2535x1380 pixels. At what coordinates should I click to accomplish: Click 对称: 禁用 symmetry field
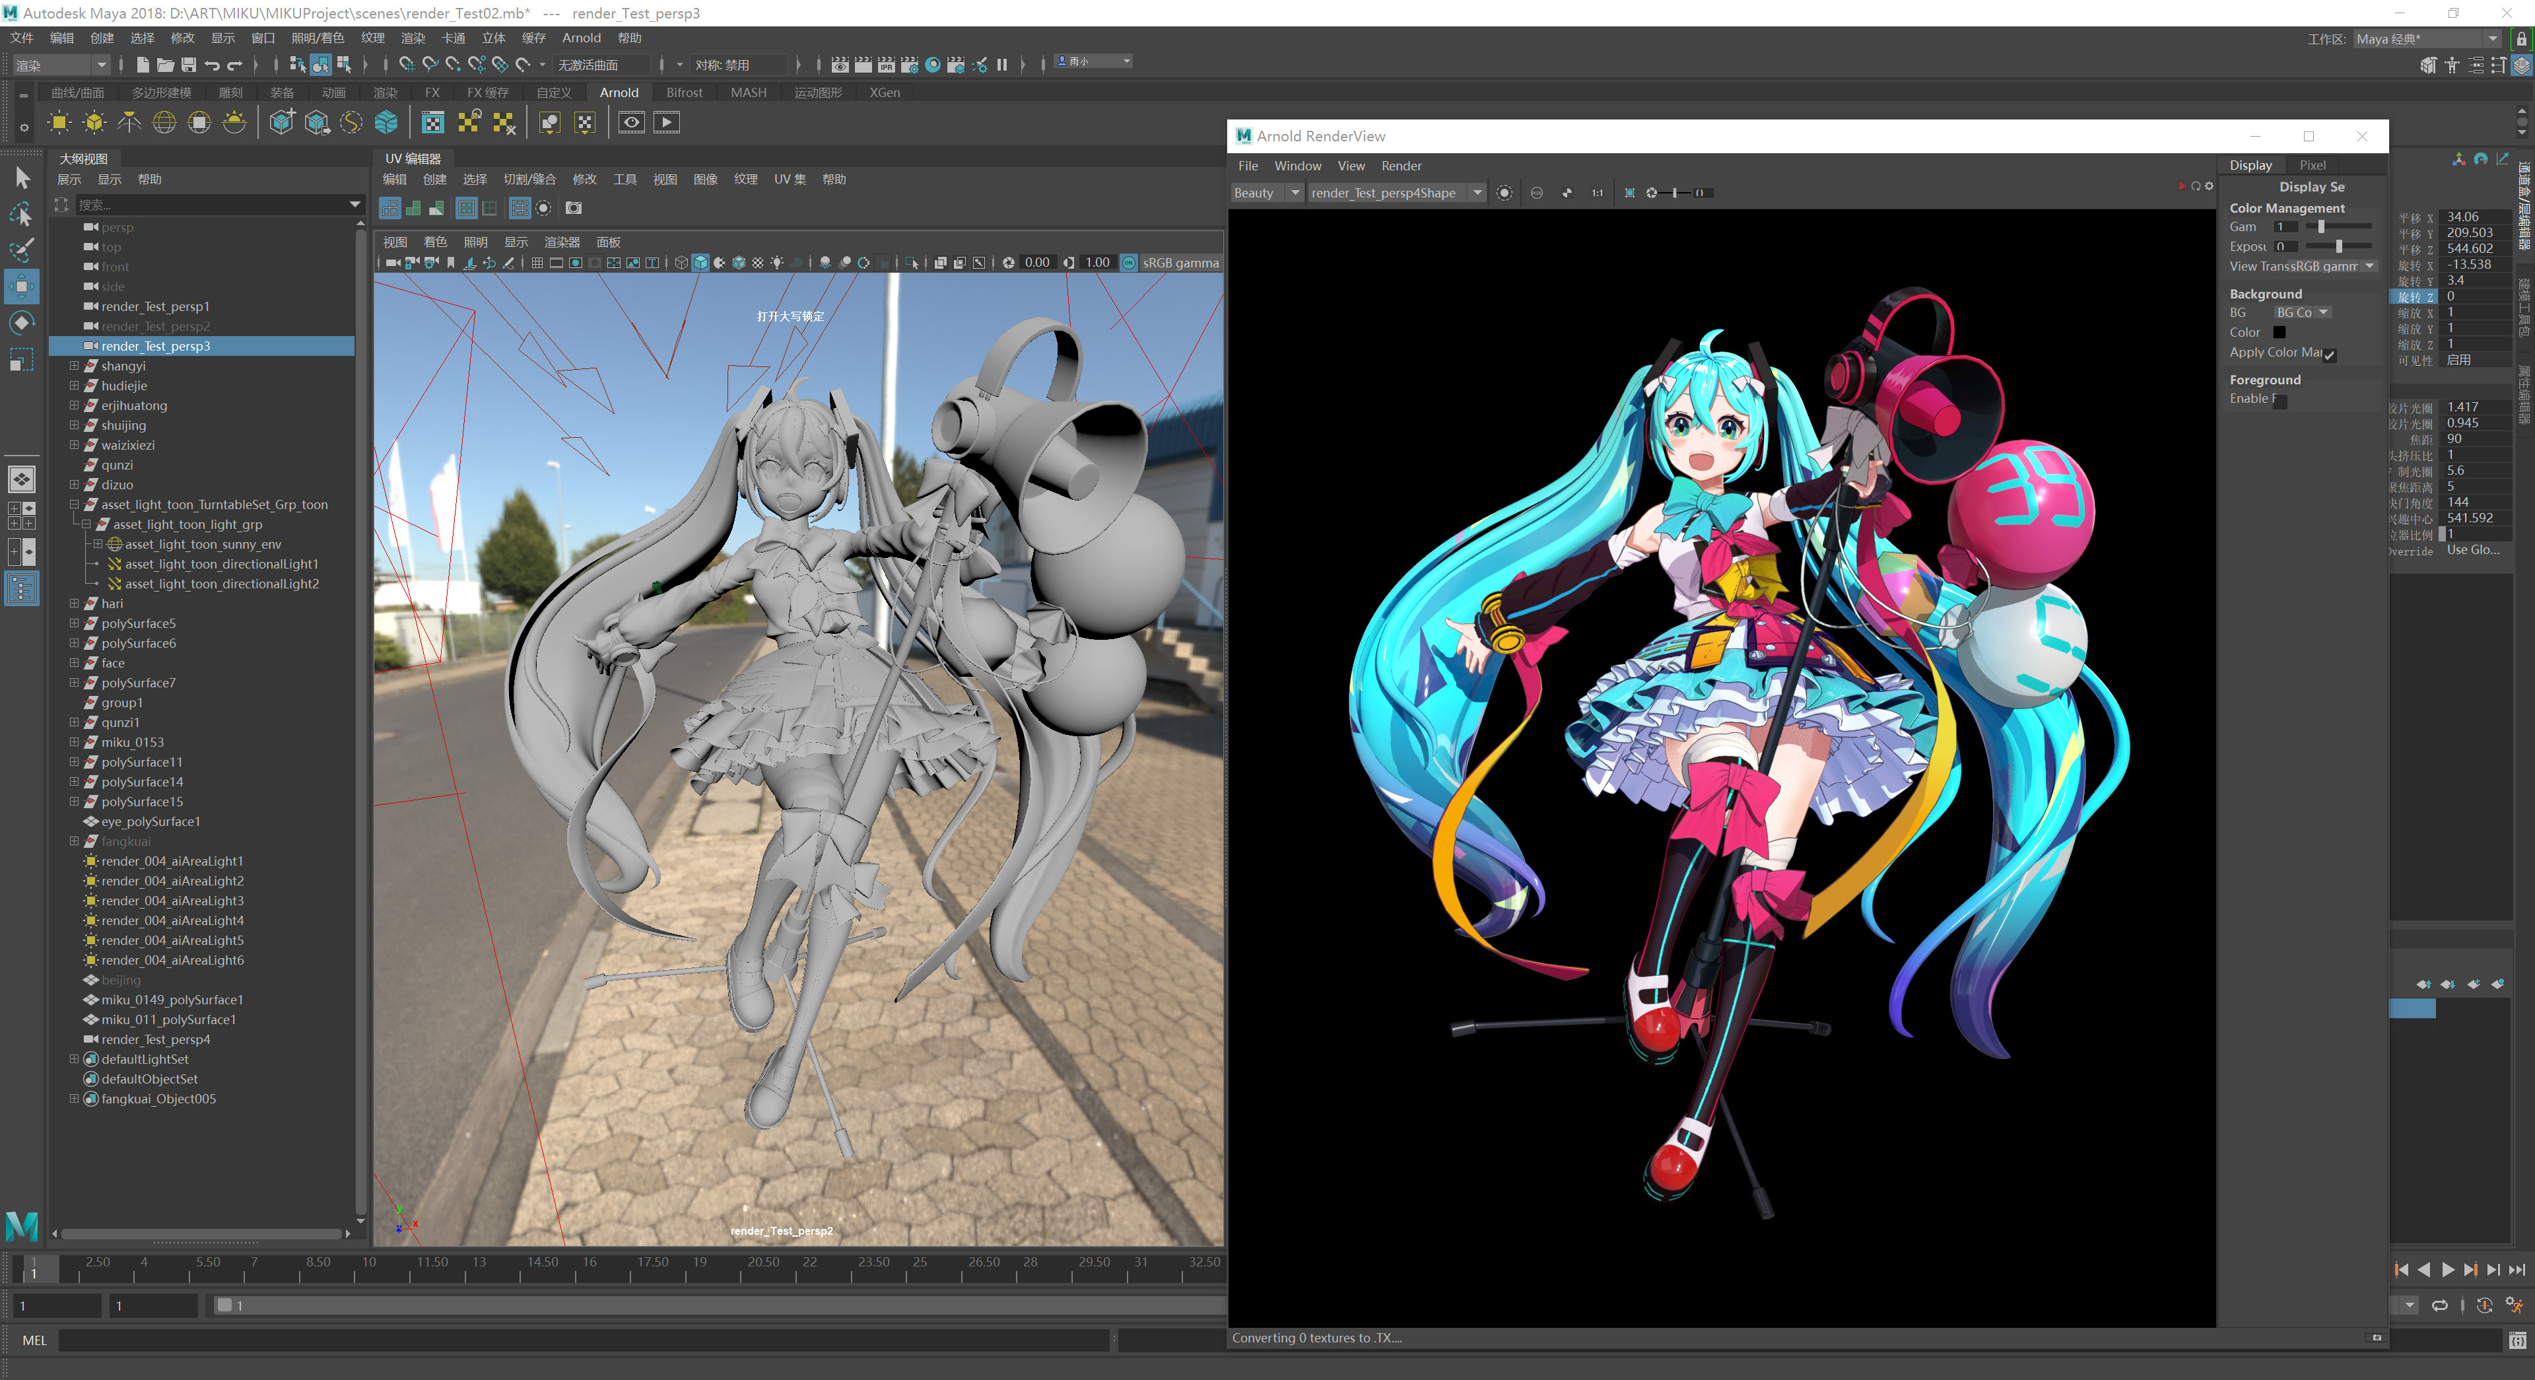point(739,65)
